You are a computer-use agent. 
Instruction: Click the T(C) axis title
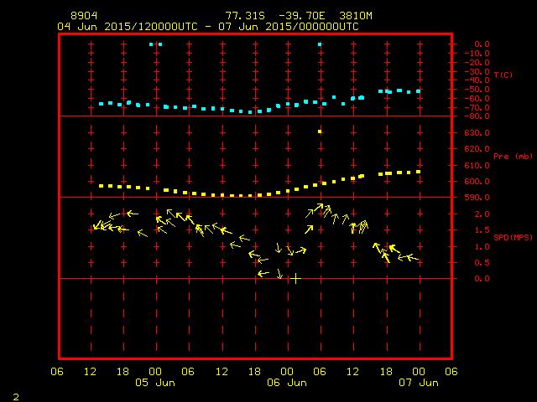click(503, 75)
